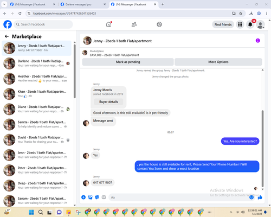Image resolution: width=271 pixels, height=217 pixels.
Task: Click the Facebook logo icon
Action: (x=8, y=24)
